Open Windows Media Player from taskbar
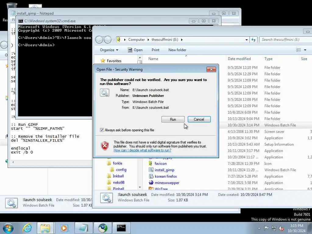Viewport: 312px width, 234px height. point(64,228)
